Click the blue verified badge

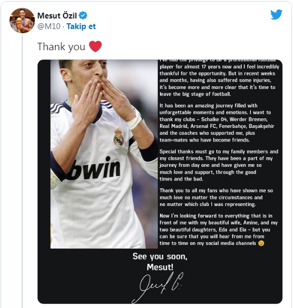[83, 15]
